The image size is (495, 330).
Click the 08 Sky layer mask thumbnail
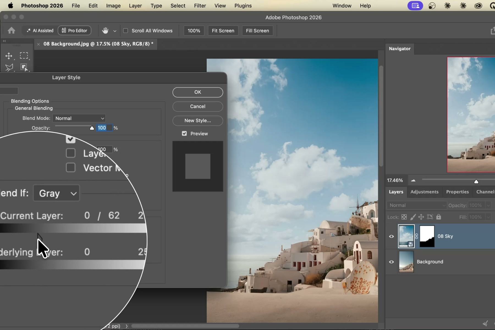pos(427,236)
